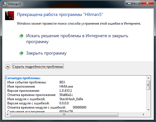Minimize the Hitman5 dialog window
Image resolution: width=156 pixels, height=122 pixels.
pos(129,3)
